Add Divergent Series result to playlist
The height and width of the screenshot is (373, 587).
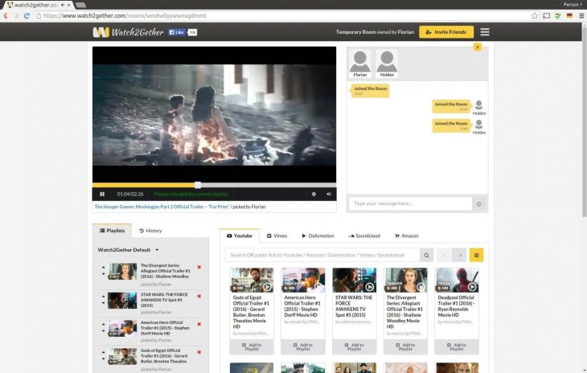coord(405,346)
